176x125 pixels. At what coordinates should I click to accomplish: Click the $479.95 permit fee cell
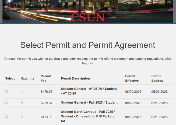click(47, 92)
